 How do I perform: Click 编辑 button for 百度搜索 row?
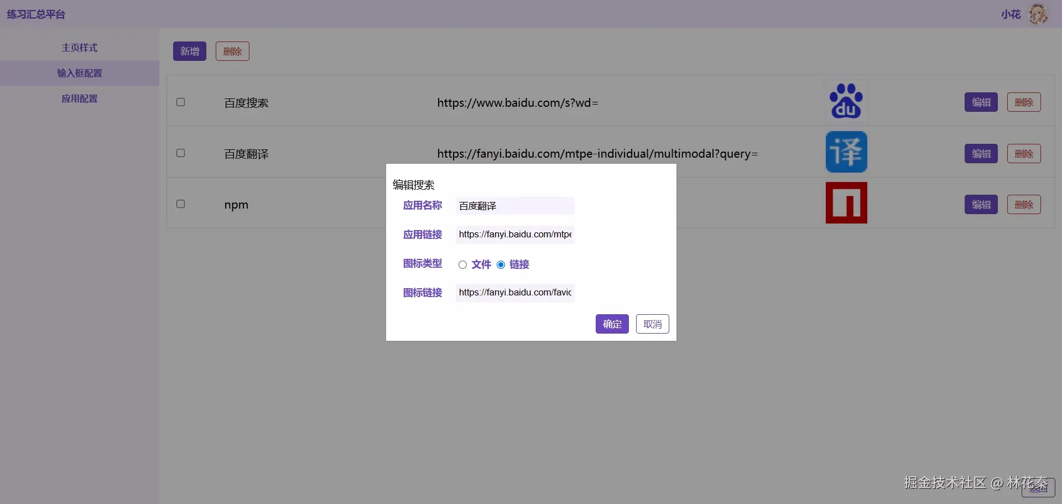point(981,102)
